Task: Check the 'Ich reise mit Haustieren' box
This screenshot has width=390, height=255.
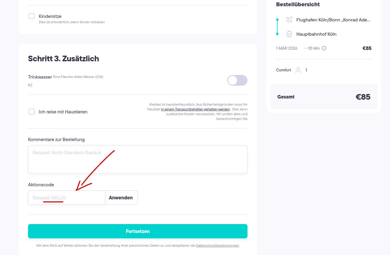Action: pos(31,112)
